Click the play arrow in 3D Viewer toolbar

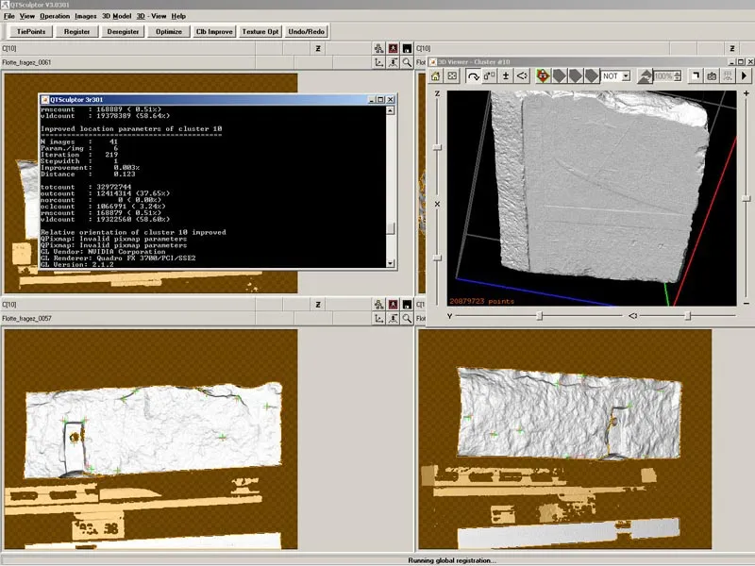pos(744,76)
